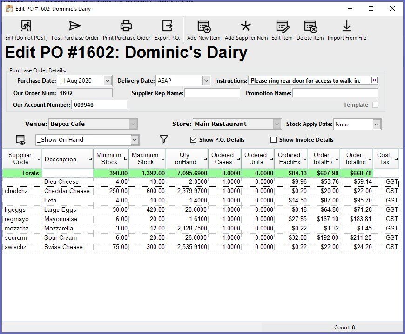The width and height of the screenshot is (405, 334).
Task: Select the Mozzarella row
Action: pyautogui.click(x=201, y=229)
